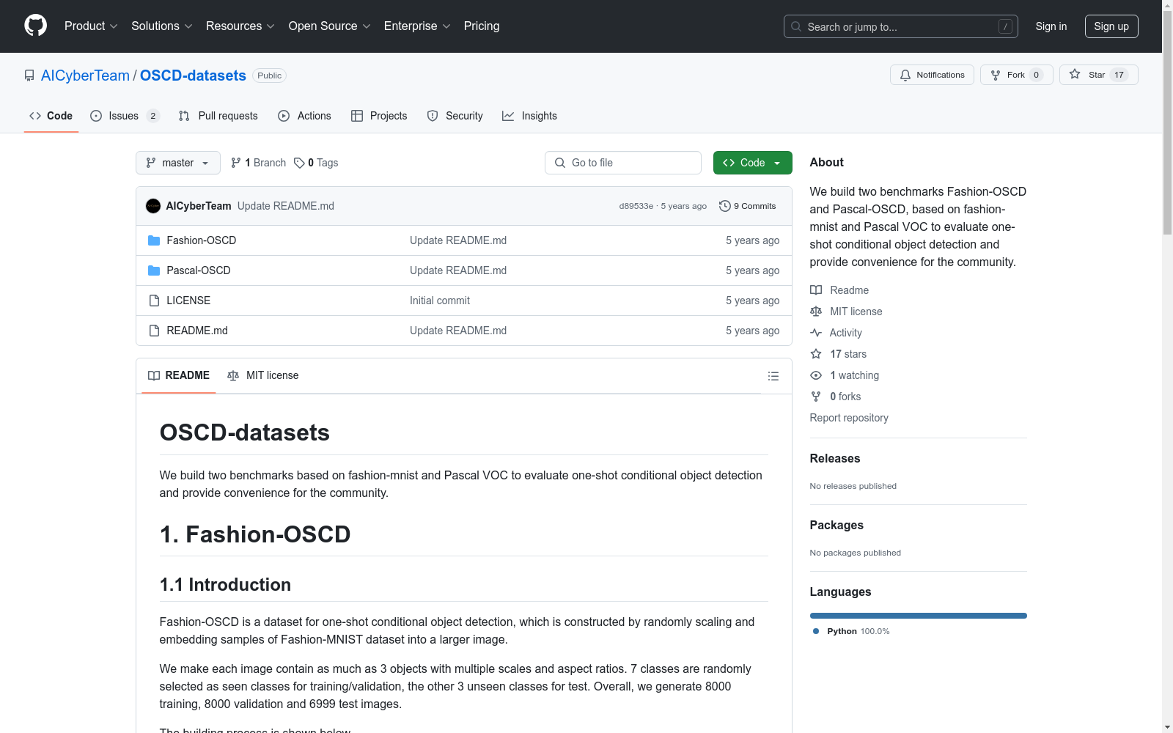Screen dimensions: 1173x733
Task: Click the commit history clock icon
Action: pyautogui.click(x=725, y=206)
